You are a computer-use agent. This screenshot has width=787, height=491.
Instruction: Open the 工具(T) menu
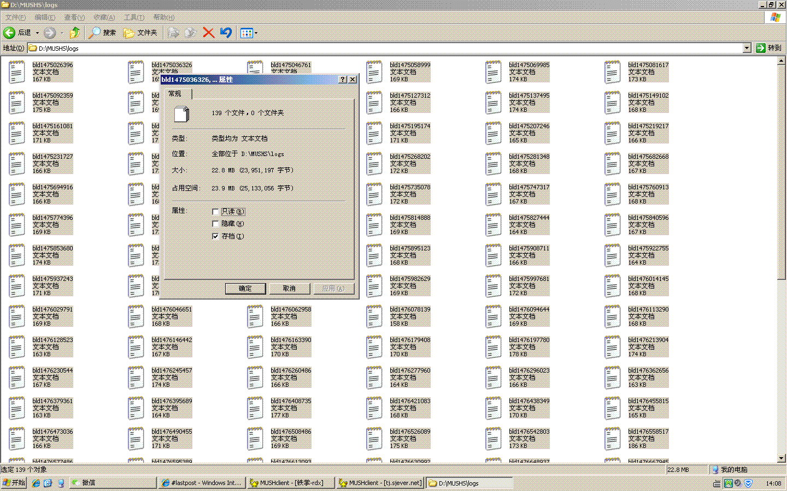coord(134,17)
